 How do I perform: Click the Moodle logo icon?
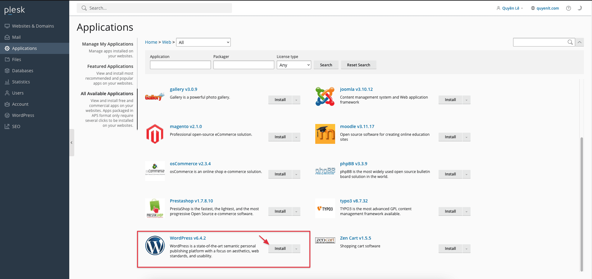[x=325, y=134]
